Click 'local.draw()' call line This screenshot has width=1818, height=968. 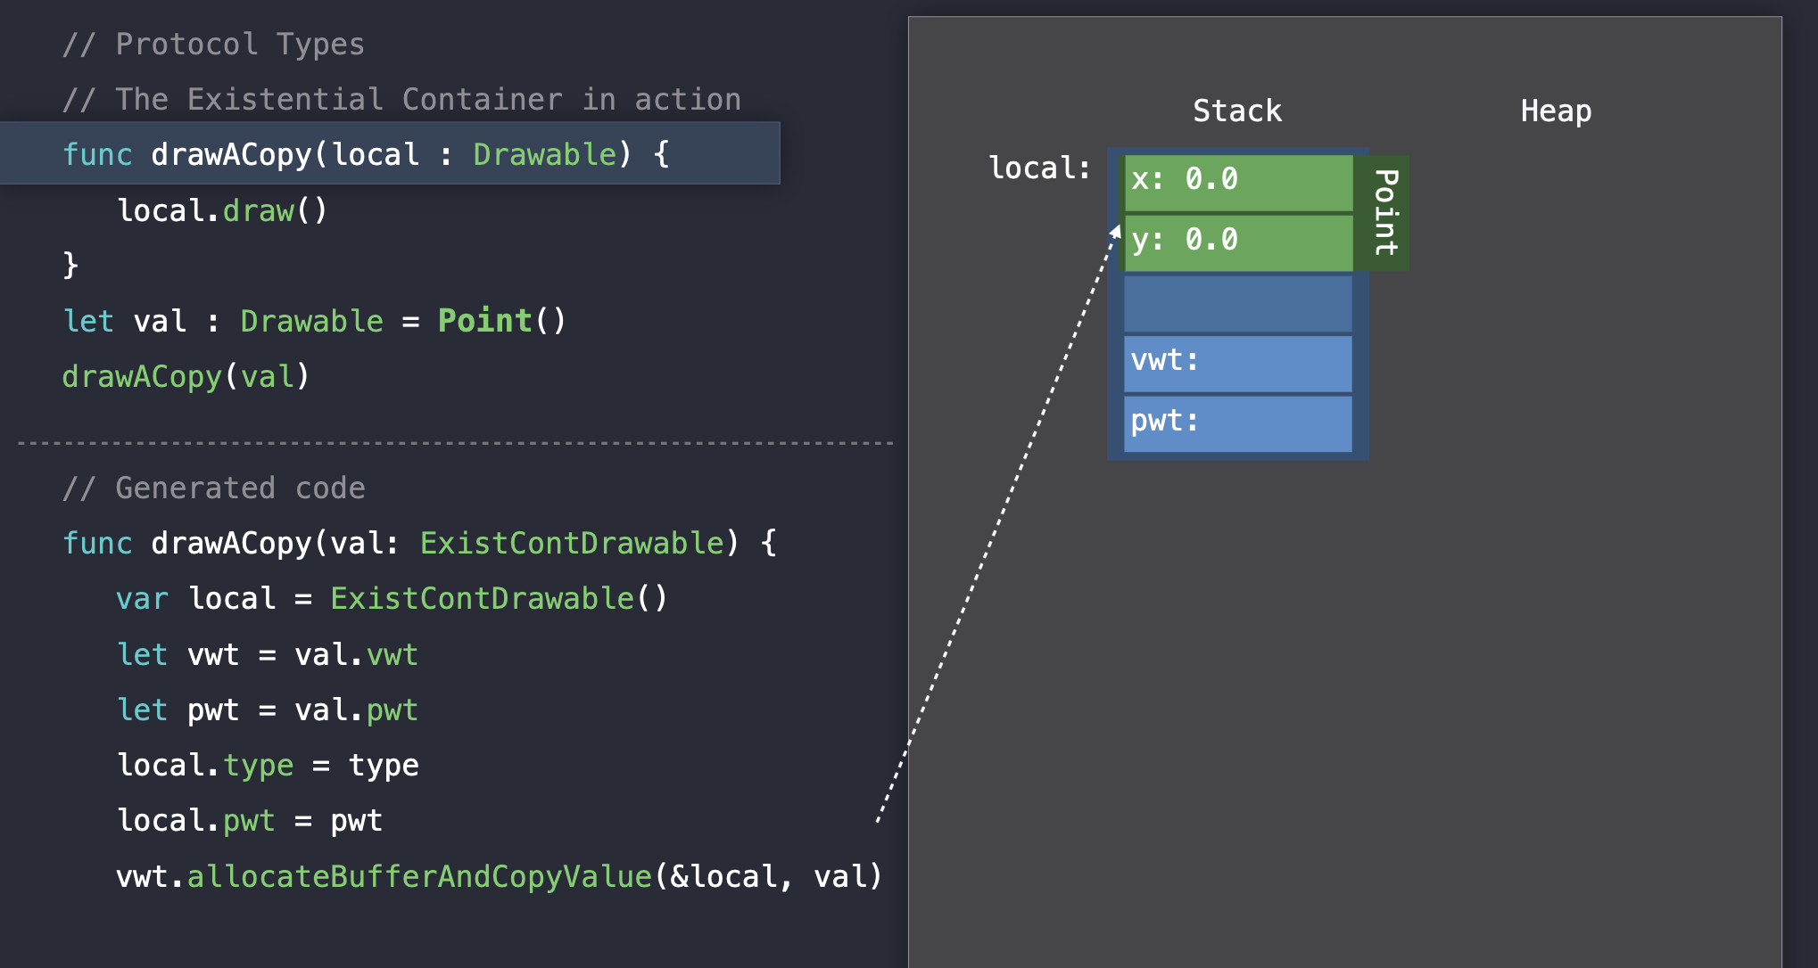tap(223, 210)
